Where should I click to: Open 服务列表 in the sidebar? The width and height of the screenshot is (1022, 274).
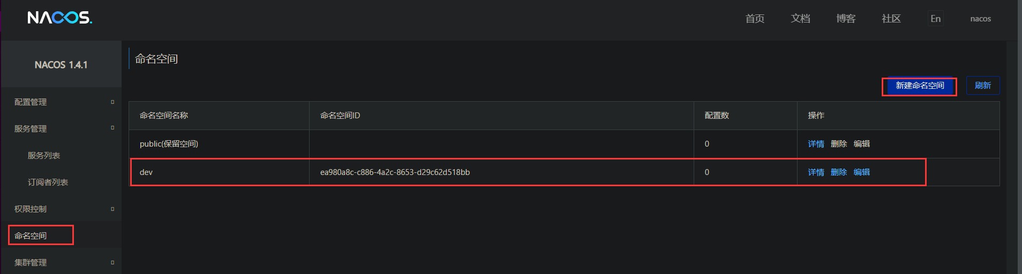44,155
